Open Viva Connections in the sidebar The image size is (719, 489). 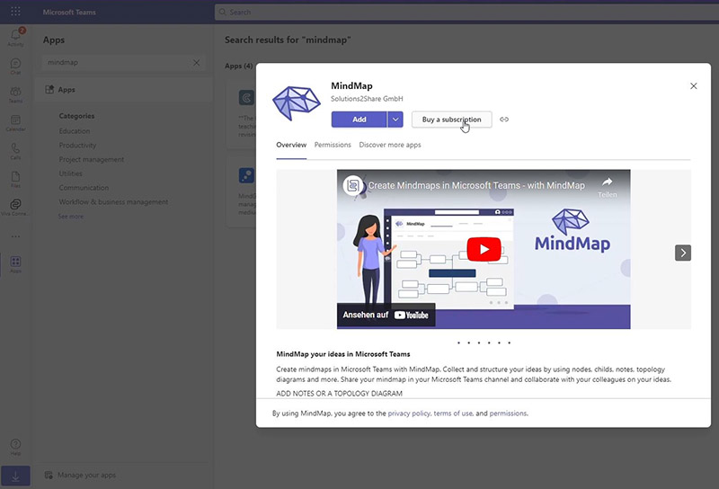(15, 208)
